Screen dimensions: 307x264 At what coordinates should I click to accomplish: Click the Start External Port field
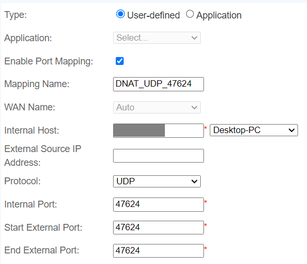(159, 228)
